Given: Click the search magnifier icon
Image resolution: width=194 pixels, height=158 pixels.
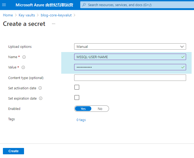Looking at the screenshot, I should click(x=84, y=5).
